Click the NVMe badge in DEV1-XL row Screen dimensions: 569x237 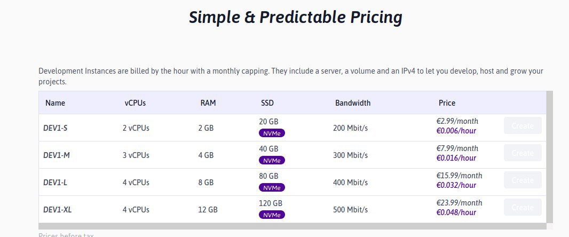pos(272,215)
